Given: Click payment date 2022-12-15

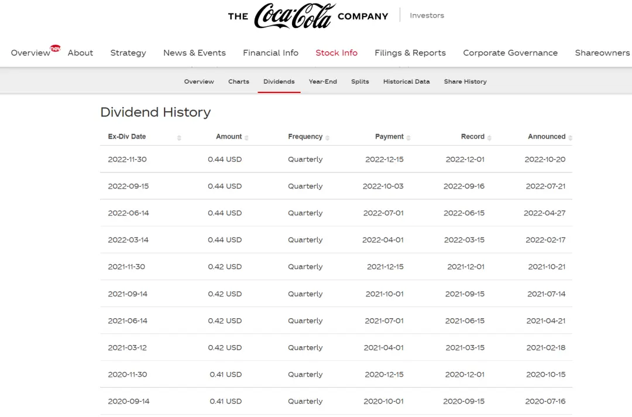Looking at the screenshot, I should [384, 159].
